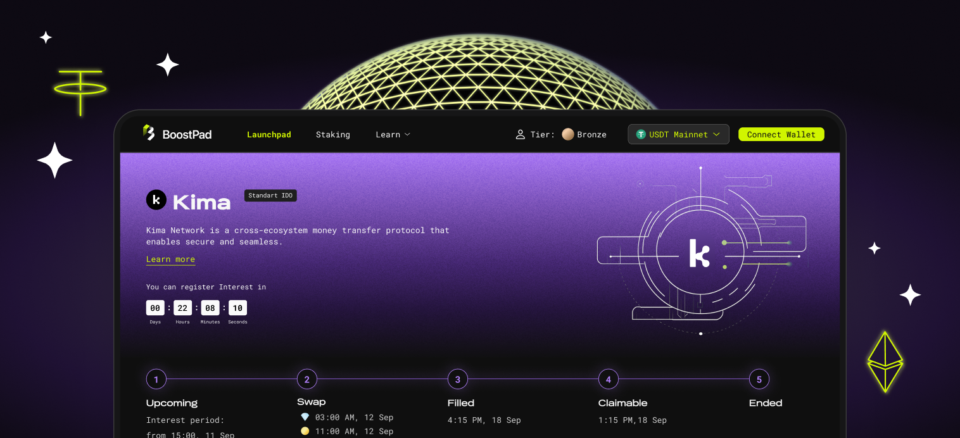Click the large Kima circuit illustration
Image resolution: width=960 pixels, height=438 pixels.
pos(700,251)
